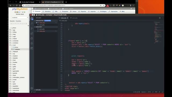Viewport: 172px width, 97px height.
Task: Expand the information_schema database node
Action: tap(10, 77)
